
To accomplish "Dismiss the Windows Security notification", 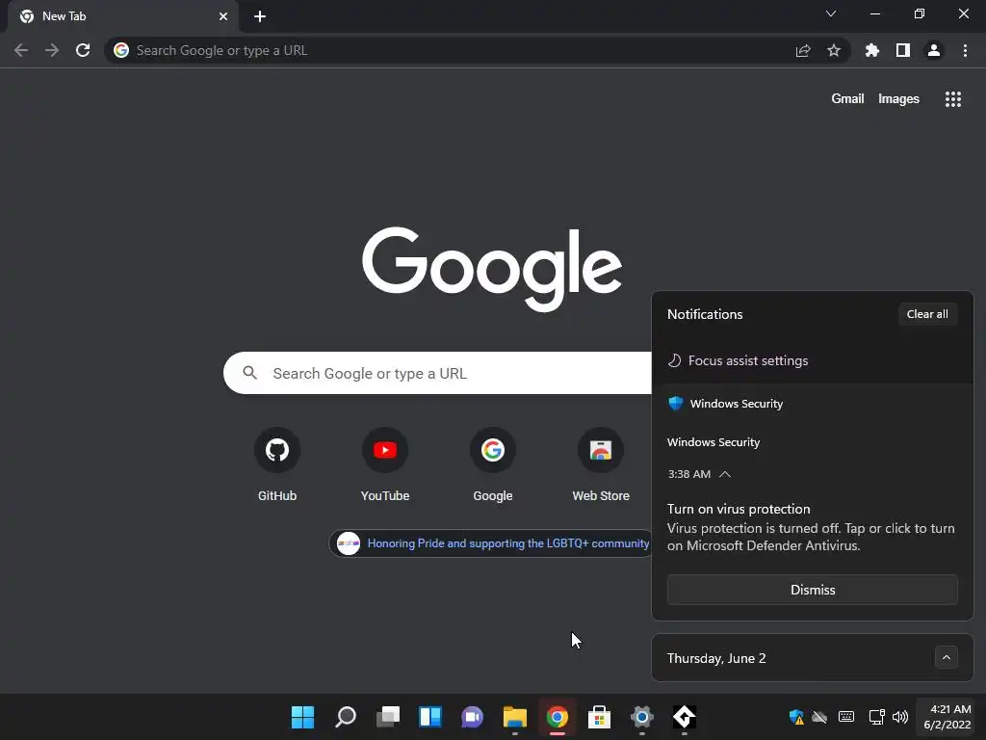I will (x=813, y=590).
